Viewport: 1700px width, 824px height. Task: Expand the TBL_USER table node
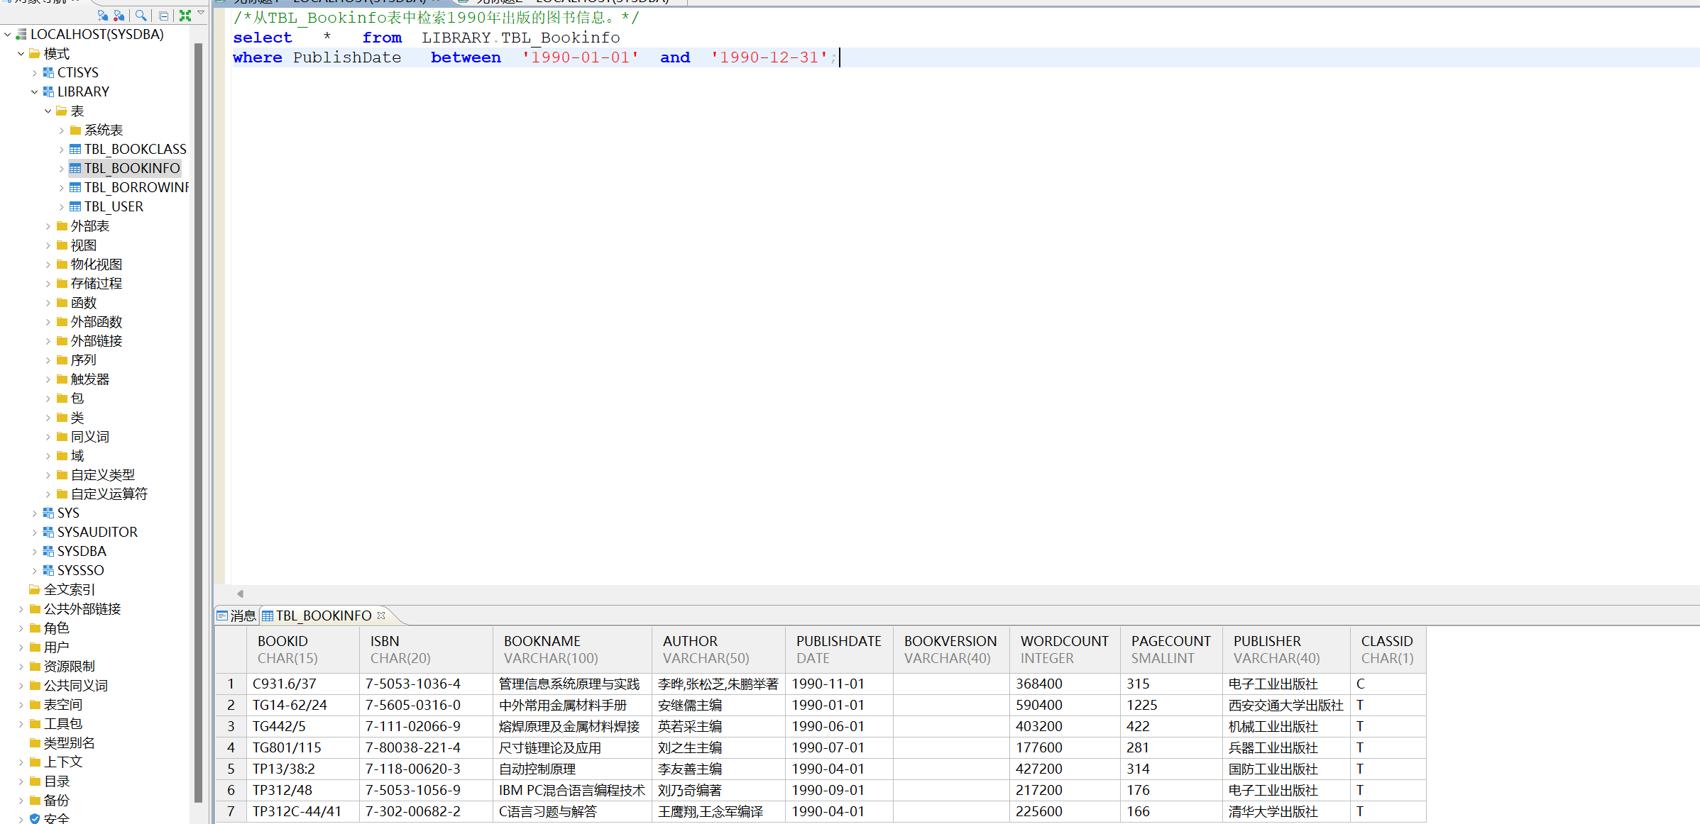(x=61, y=206)
